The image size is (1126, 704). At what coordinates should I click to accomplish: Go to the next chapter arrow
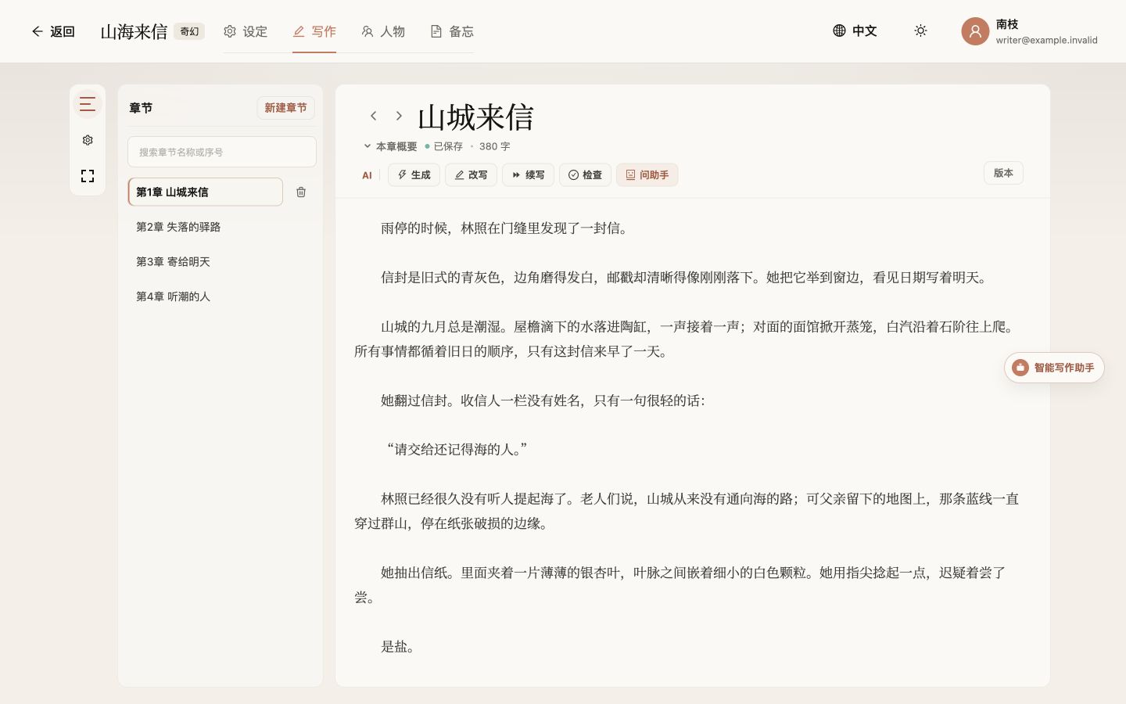(399, 116)
